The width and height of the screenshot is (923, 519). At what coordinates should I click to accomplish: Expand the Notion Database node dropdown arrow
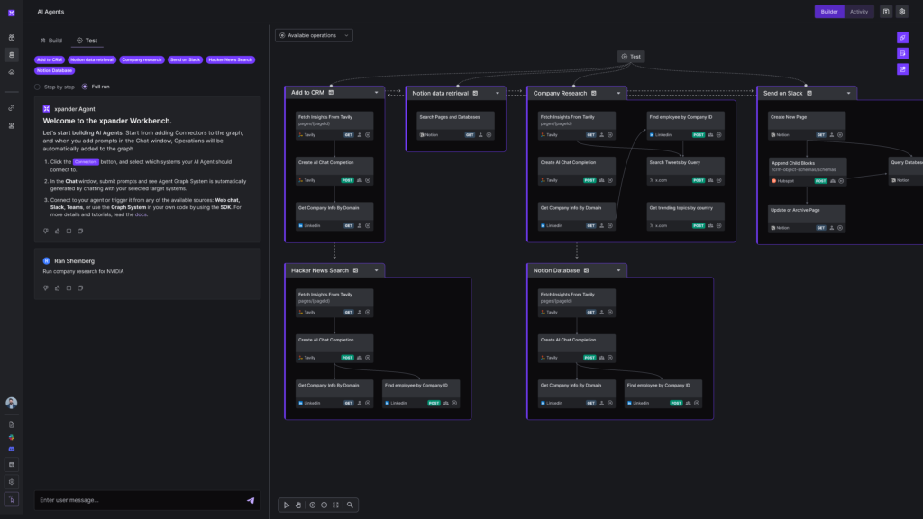(x=618, y=270)
